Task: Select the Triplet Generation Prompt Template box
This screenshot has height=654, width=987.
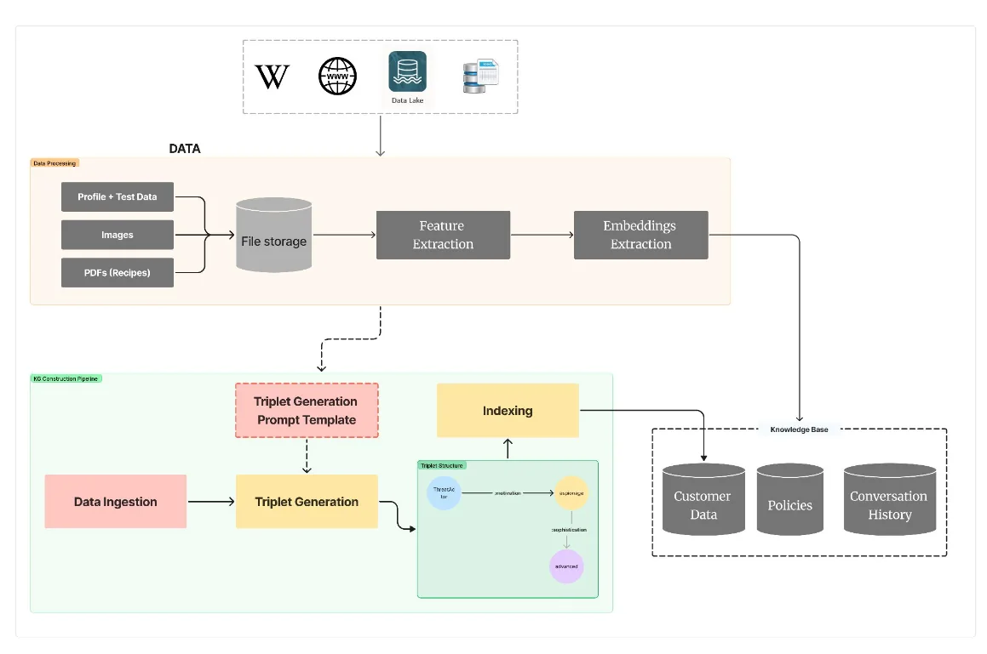Action: coord(307,411)
